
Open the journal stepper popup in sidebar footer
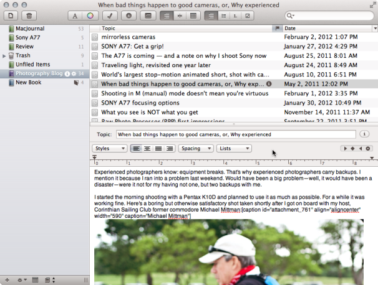[50, 280]
